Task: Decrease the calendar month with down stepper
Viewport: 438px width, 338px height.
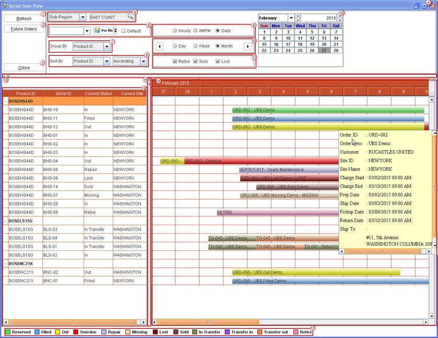Action: tap(298, 20)
